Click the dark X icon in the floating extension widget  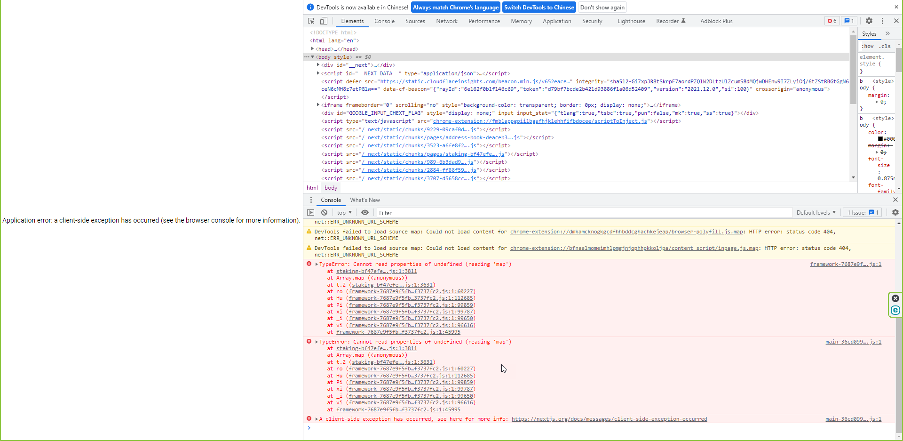895,298
